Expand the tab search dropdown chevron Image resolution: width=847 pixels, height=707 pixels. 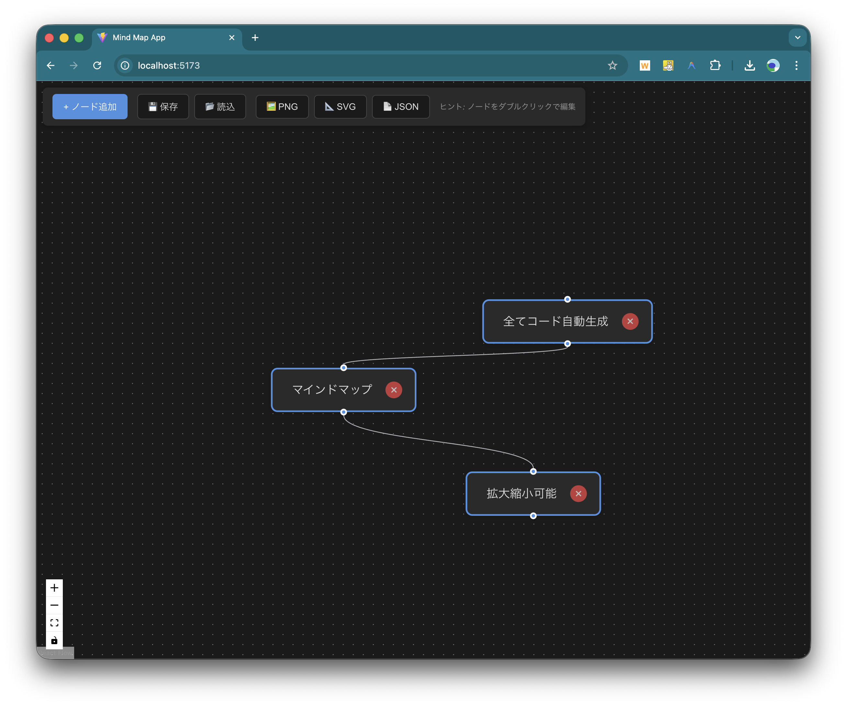(797, 38)
